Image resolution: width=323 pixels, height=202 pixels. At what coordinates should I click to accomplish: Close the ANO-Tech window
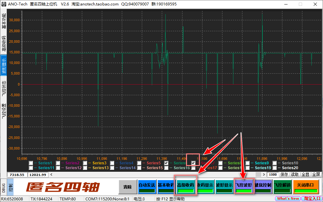tap(315, 4)
